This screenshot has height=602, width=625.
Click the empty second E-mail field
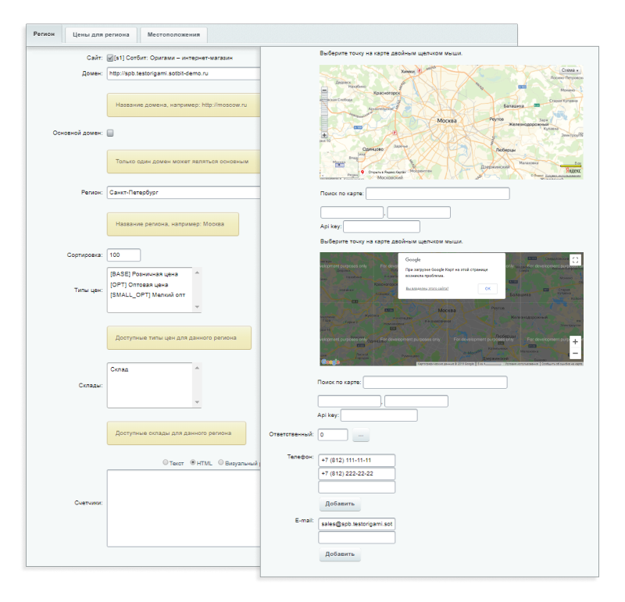tap(357, 537)
